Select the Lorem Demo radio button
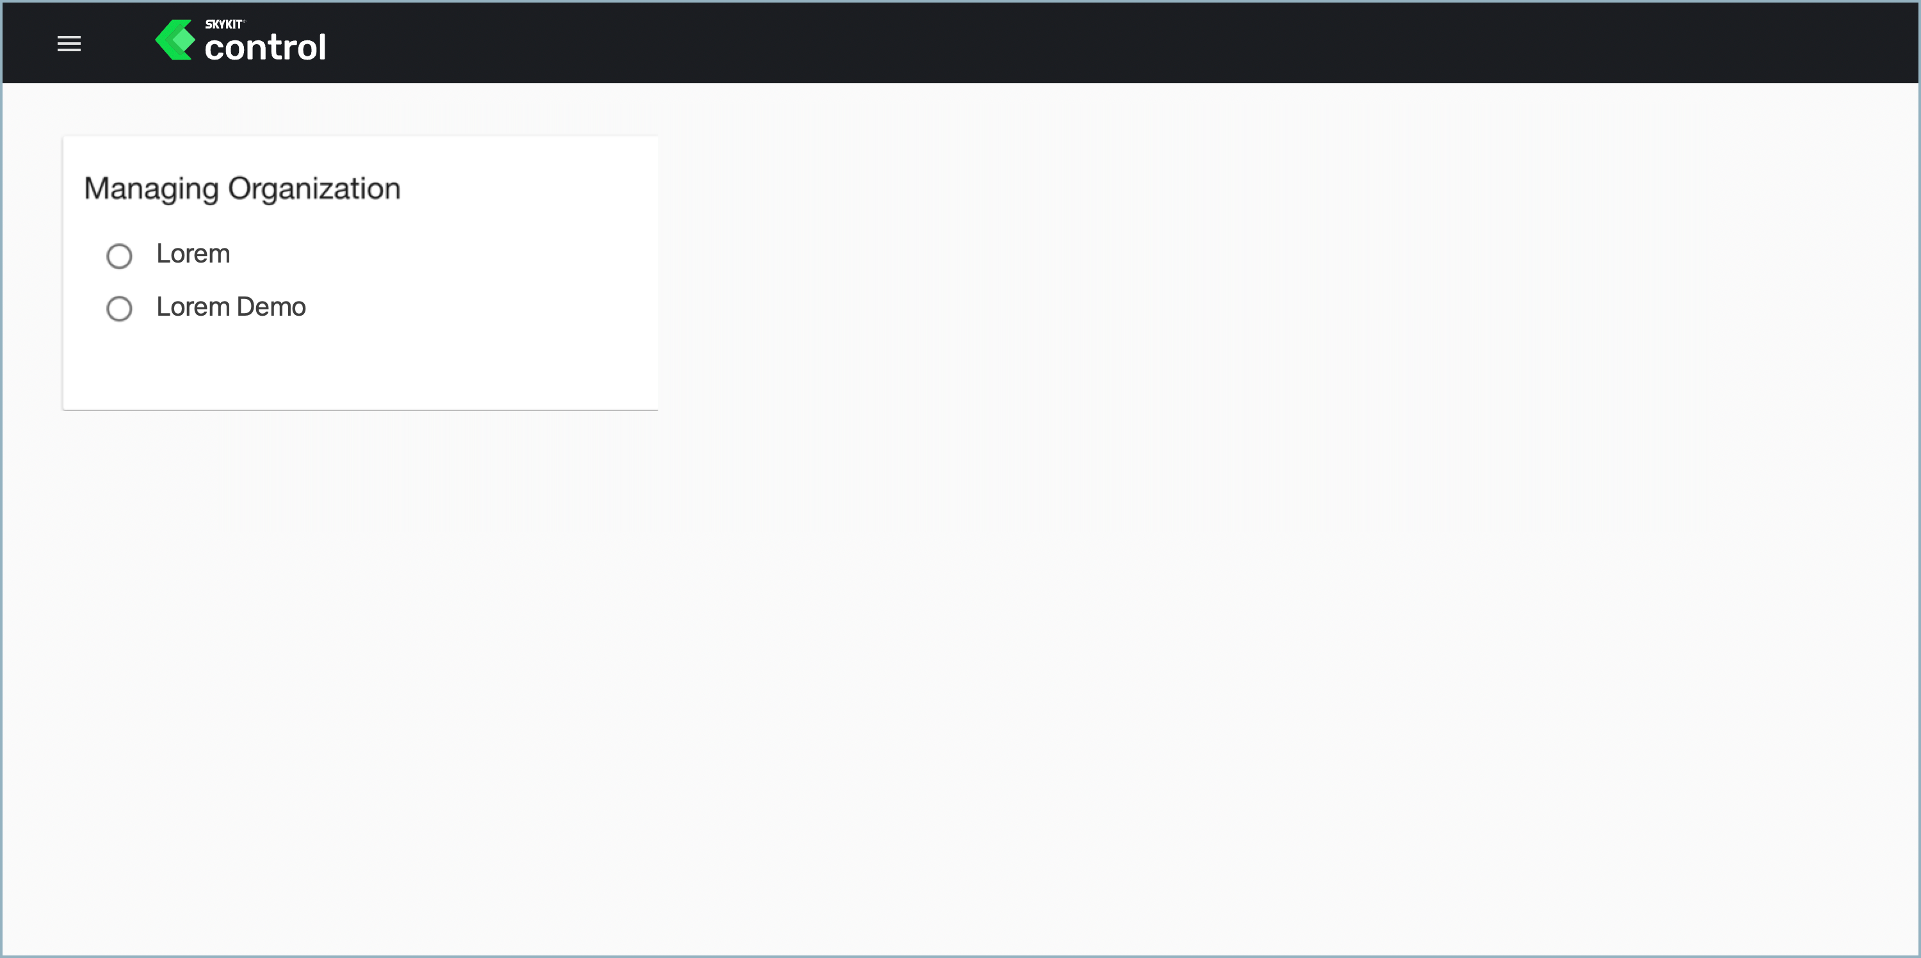1921x958 pixels. [120, 307]
